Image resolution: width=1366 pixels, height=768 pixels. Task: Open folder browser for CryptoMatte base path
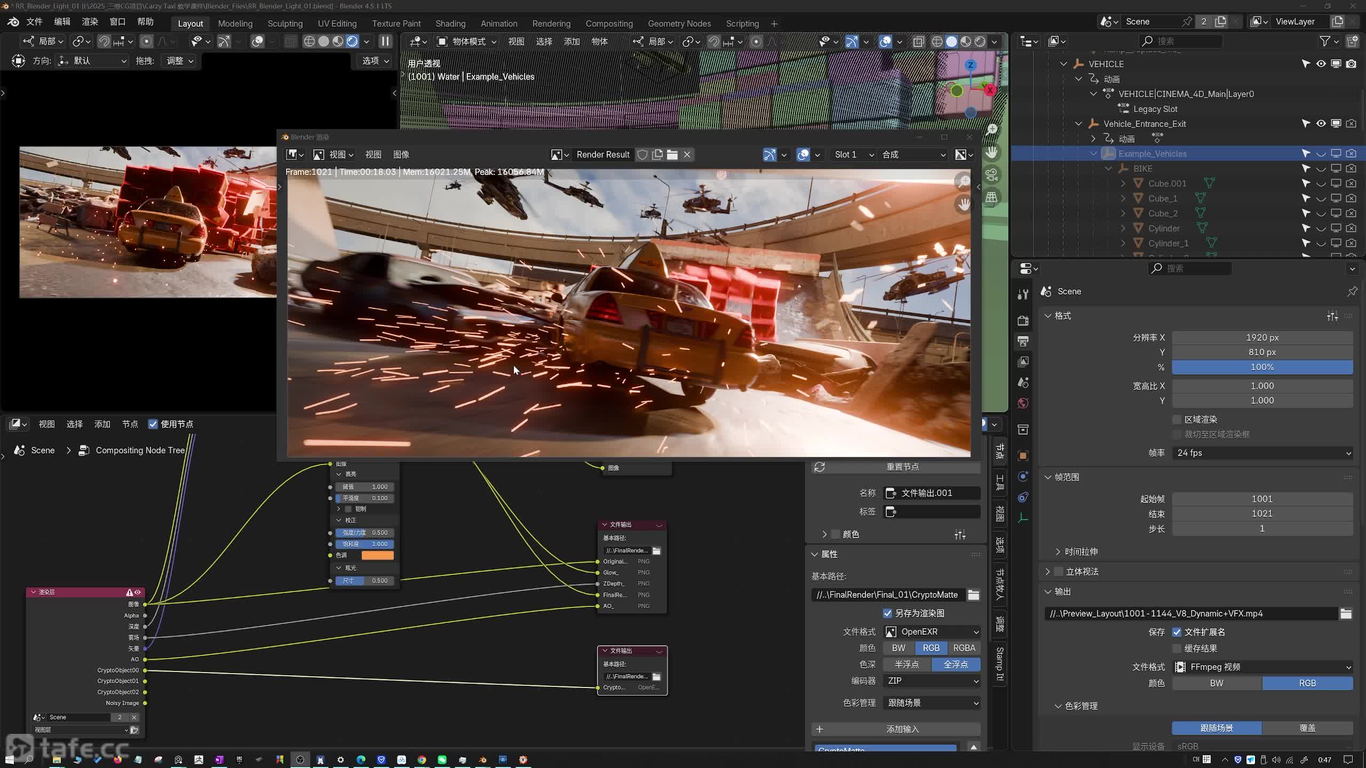[974, 595]
